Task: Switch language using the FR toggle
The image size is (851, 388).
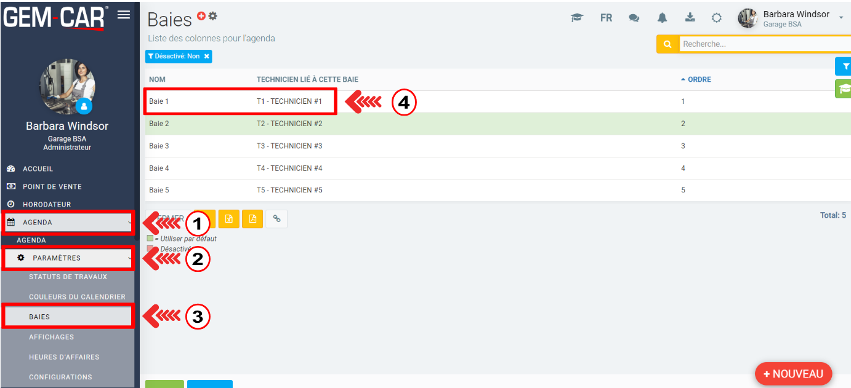Action: pyautogui.click(x=606, y=18)
